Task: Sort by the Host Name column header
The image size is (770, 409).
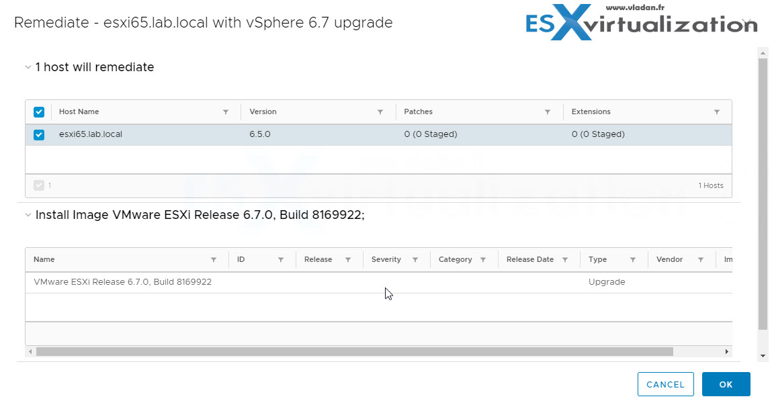Action: pos(79,111)
